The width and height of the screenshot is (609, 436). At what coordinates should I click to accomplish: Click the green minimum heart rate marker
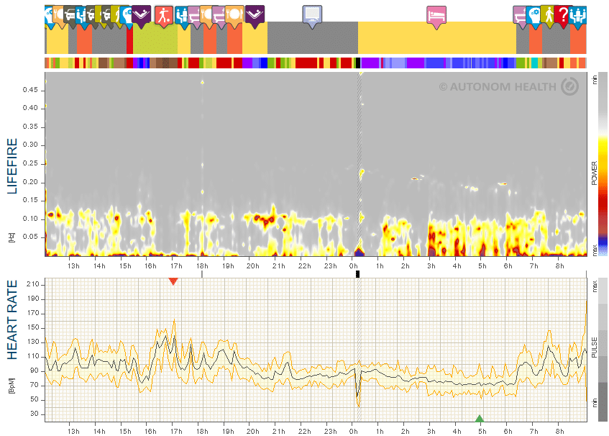click(480, 419)
